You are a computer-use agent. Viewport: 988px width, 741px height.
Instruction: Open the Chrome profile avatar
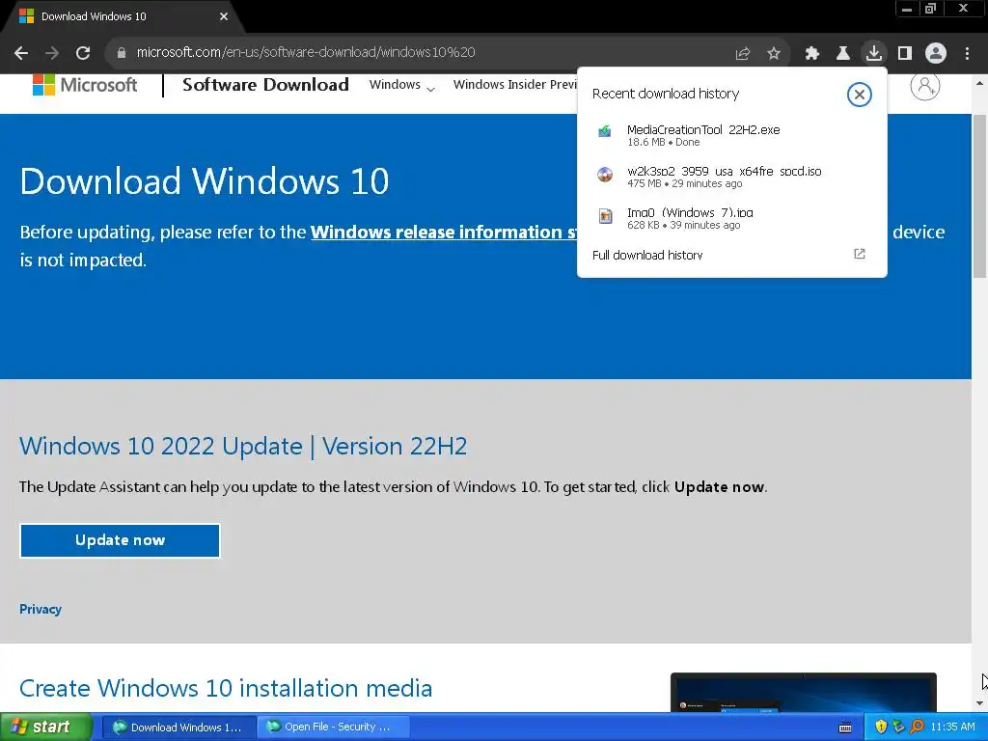[x=936, y=54]
